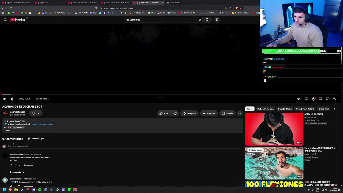Mute the video volume
This screenshot has height=193, width=343.
[x=12, y=99]
